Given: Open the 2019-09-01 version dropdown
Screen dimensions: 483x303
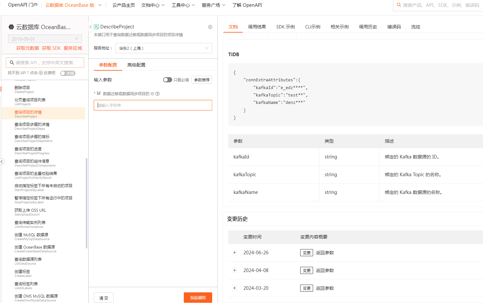Looking at the screenshot, I should pyautogui.click(x=45, y=39).
